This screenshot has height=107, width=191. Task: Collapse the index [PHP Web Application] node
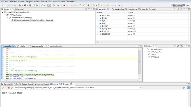[x=3, y=12]
